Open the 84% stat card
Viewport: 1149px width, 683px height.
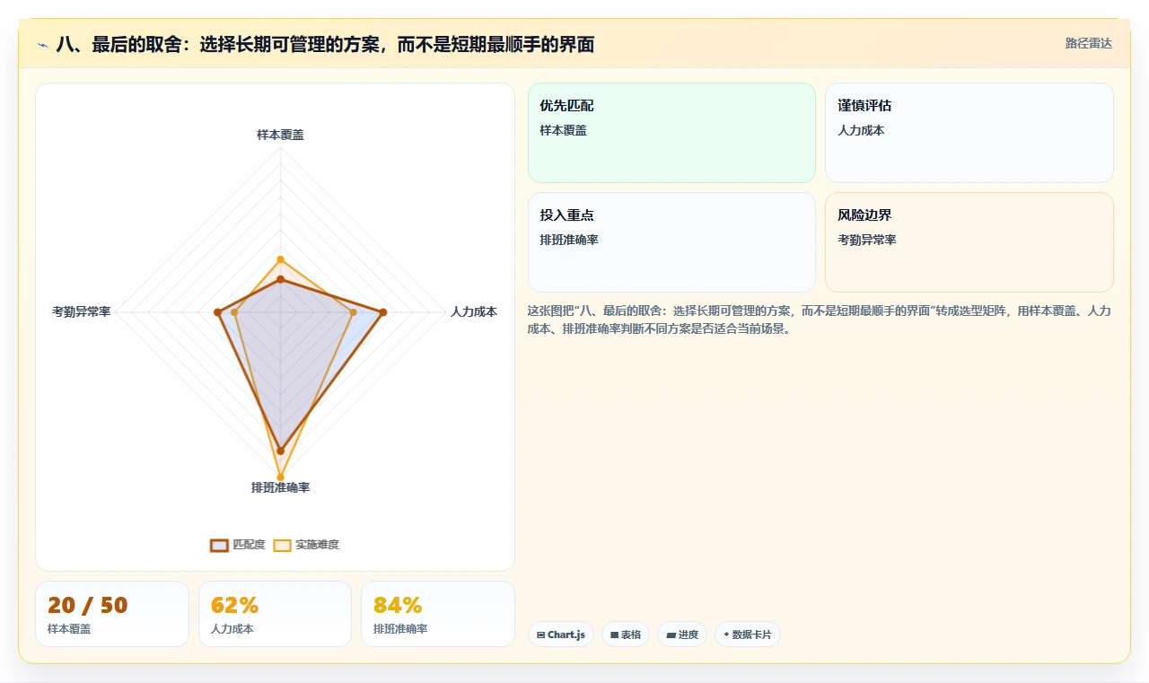(438, 614)
